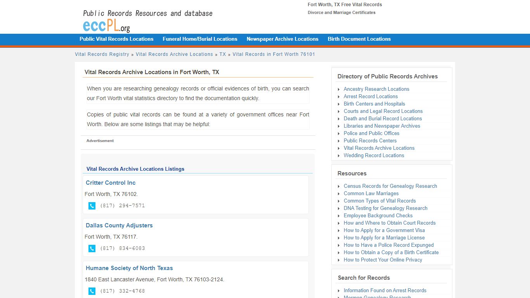Go to Vital Records Registry breadcrumb
The image size is (530, 298).
point(102,54)
